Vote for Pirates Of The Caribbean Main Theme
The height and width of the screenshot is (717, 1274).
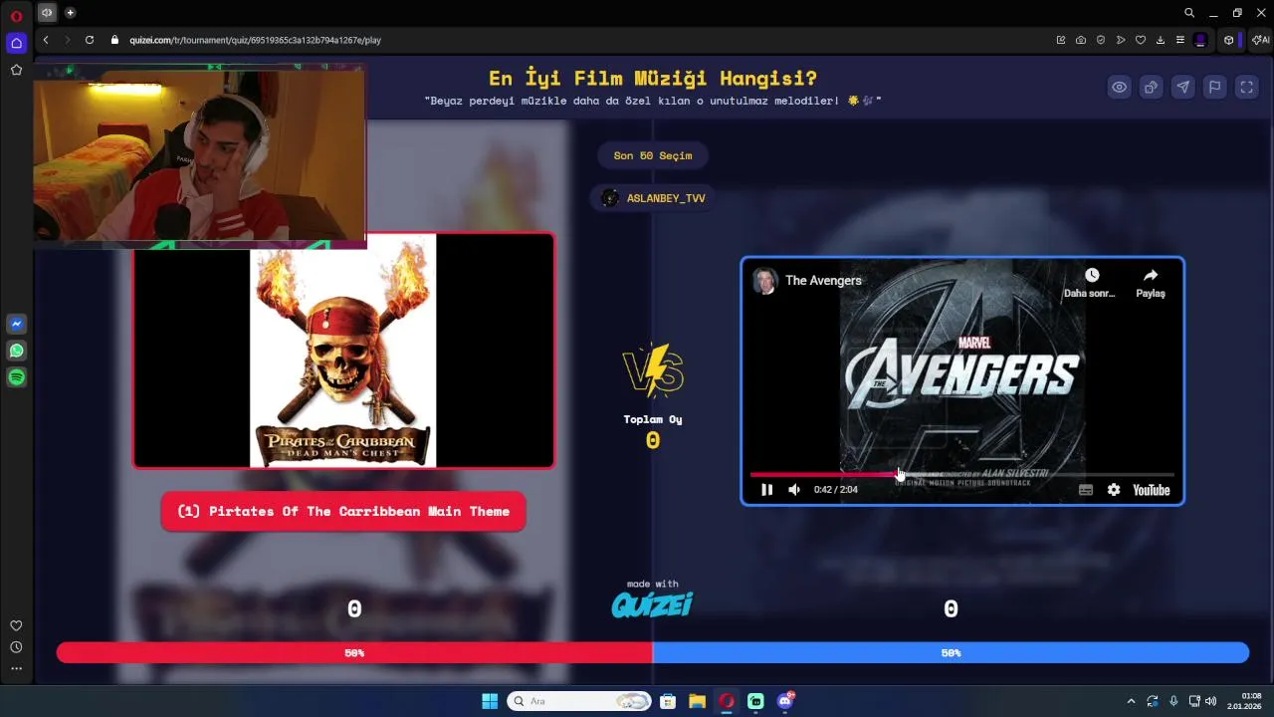[343, 511]
